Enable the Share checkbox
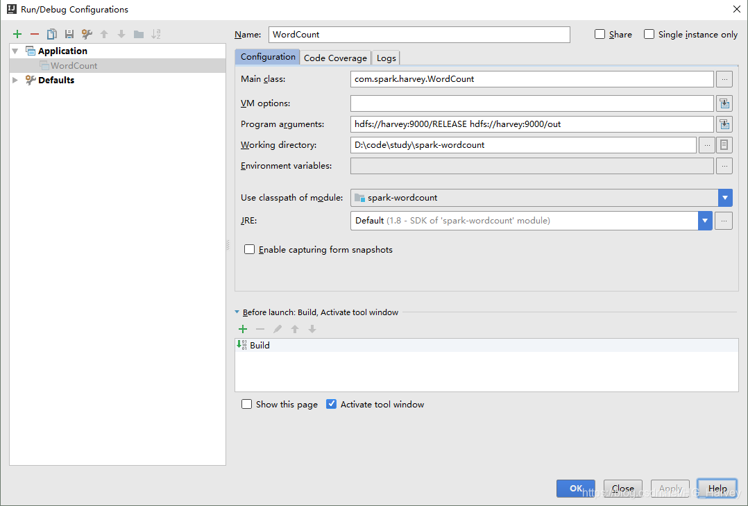The height and width of the screenshot is (506, 748). click(x=600, y=35)
